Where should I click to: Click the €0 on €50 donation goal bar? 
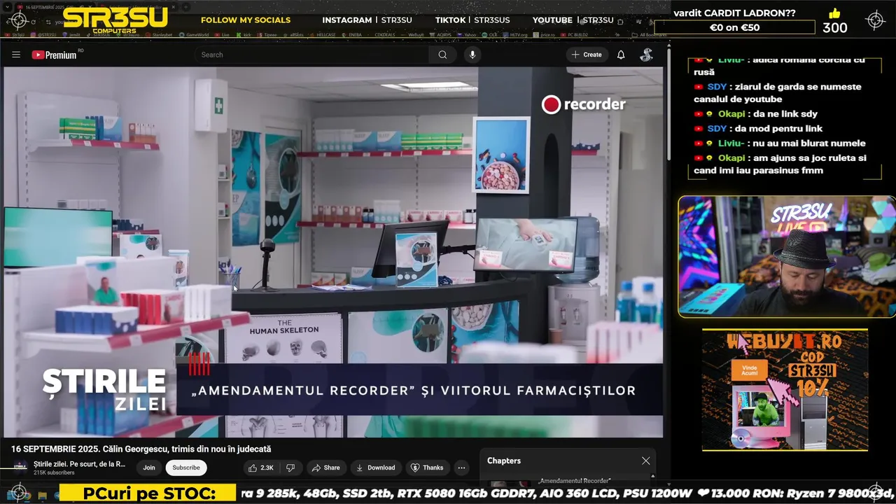coord(734,27)
